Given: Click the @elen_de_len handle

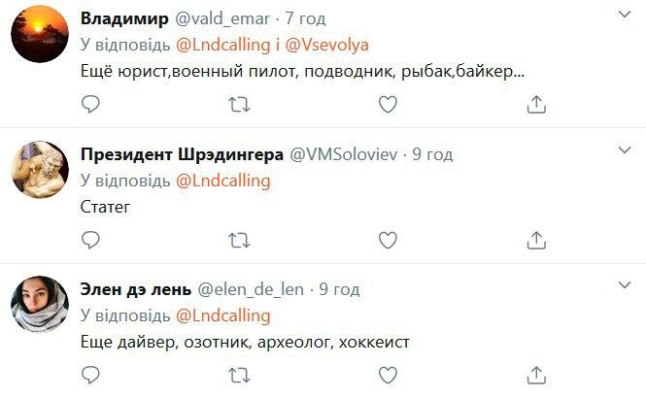Looking at the screenshot, I should 251,290.
